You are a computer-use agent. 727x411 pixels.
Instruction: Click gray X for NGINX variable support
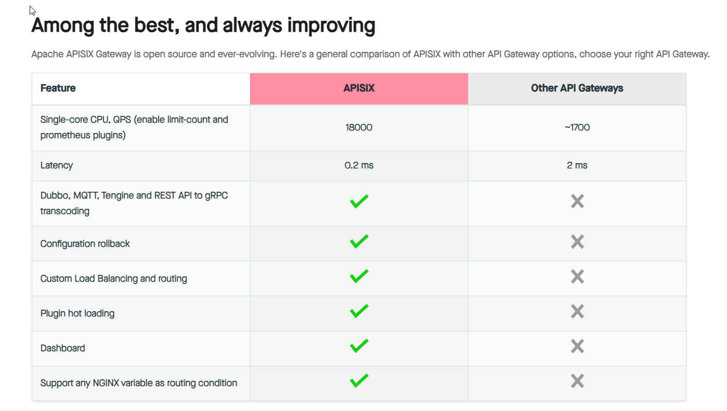point(577,381)
